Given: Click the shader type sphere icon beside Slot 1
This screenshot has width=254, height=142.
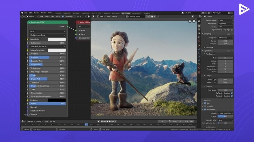Looking at the screenshot, I should pyautogui.click(x=89, y=16).
